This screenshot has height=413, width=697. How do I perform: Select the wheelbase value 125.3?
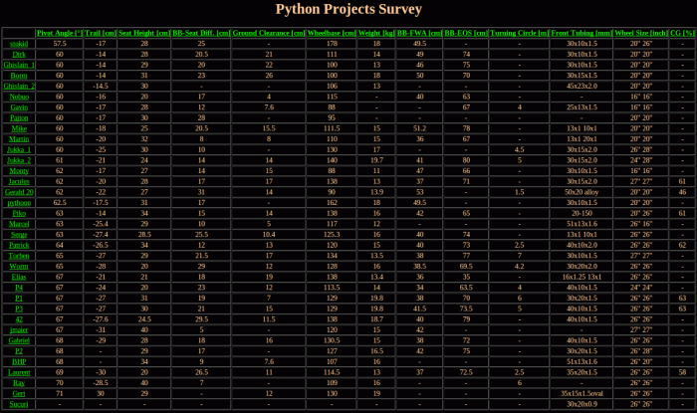[x=332, y=235]
